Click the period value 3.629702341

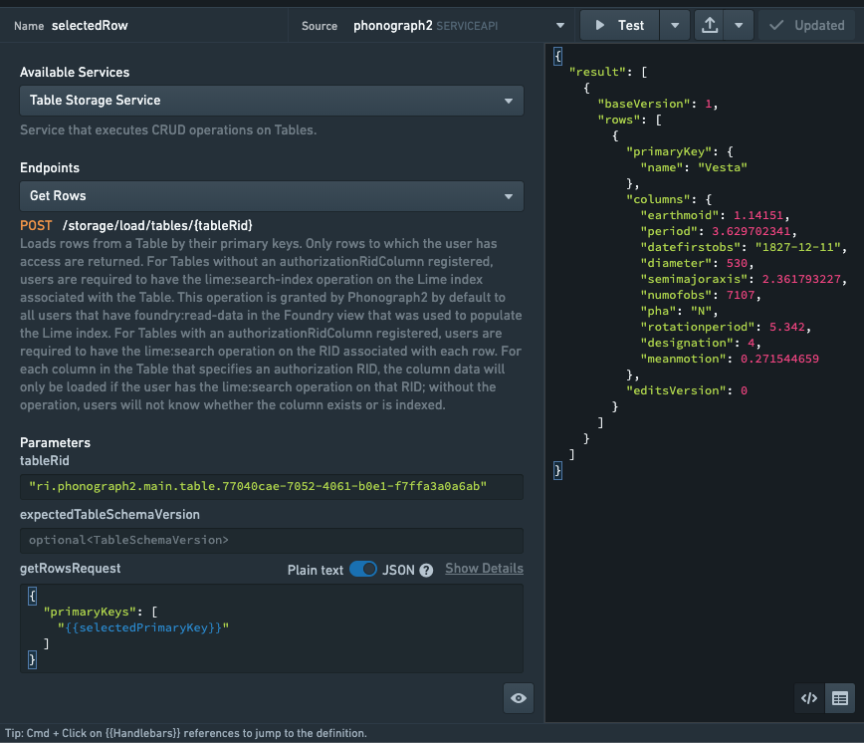(x=752, y=231)
